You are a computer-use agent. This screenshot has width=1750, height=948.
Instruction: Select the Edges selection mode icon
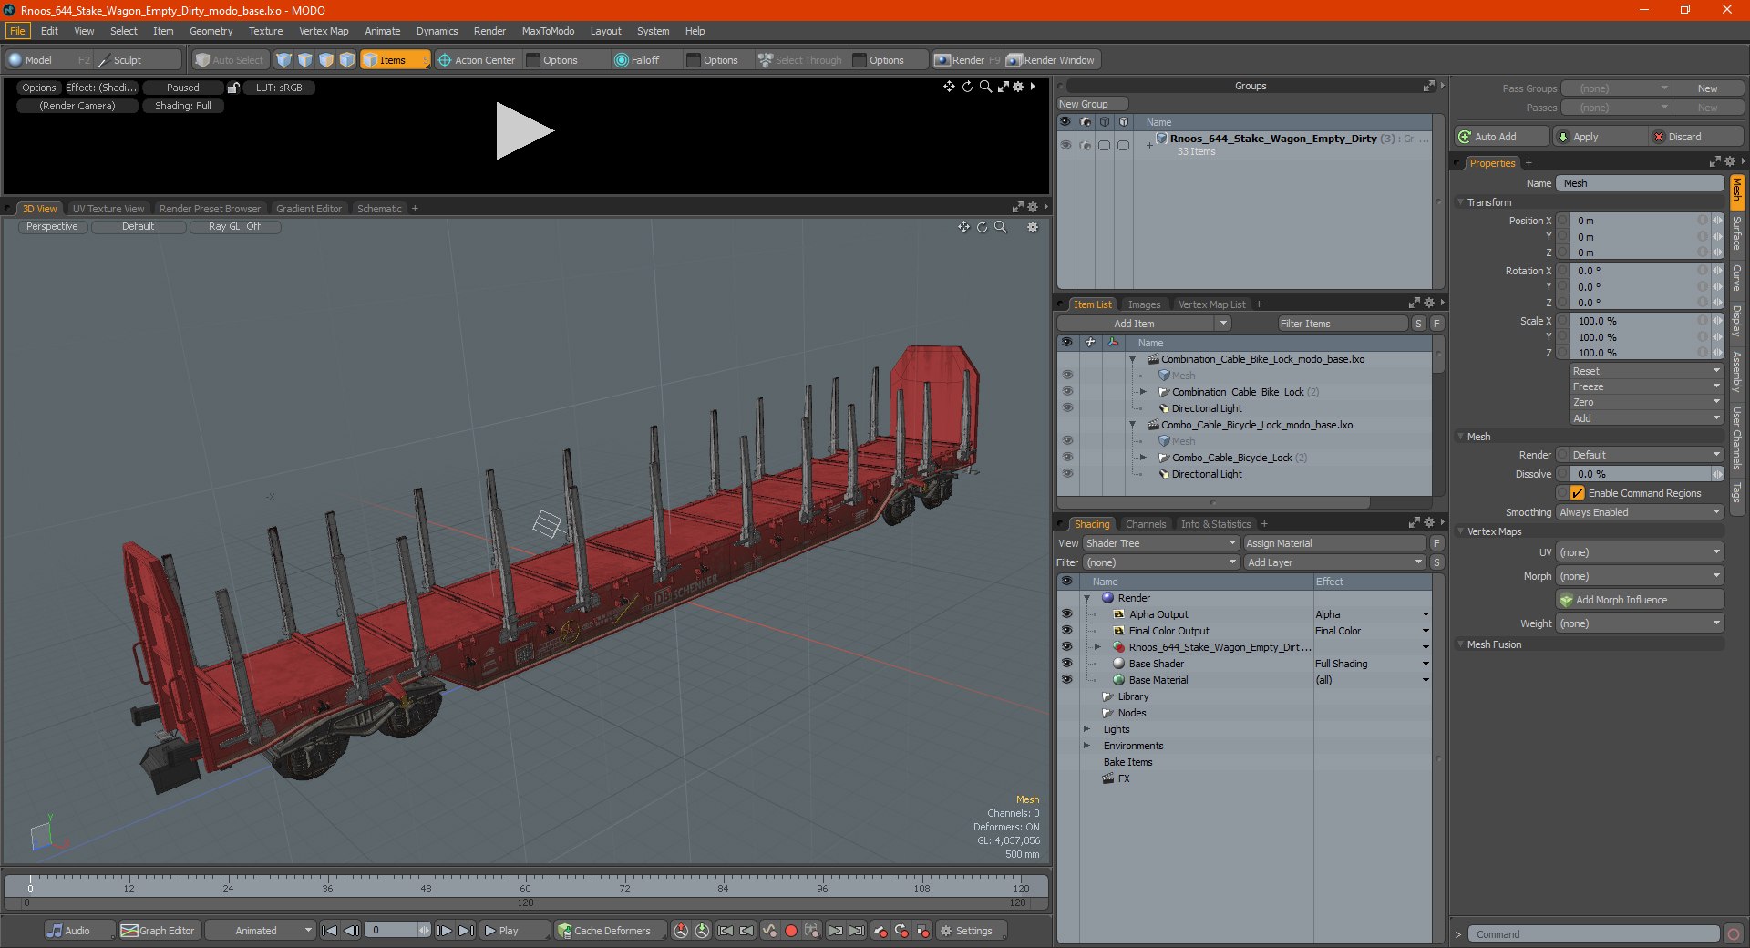point(304,60)
